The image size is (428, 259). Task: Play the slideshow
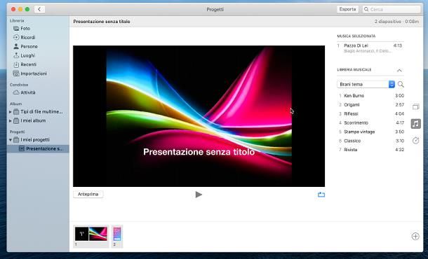click(199, 195)
